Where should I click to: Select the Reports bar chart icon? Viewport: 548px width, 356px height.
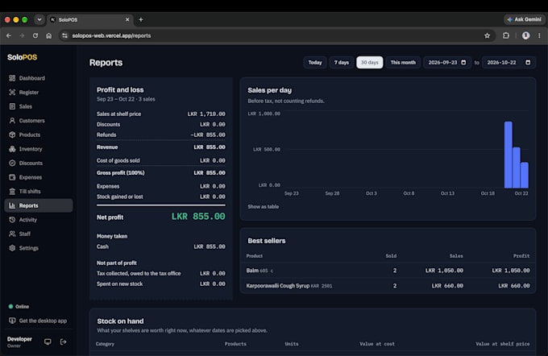12,205
